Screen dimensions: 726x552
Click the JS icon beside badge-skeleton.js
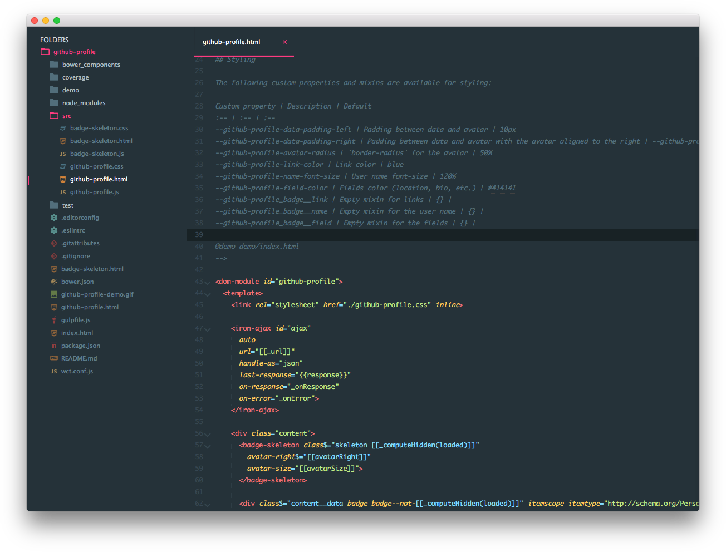[x=63, y=154]
